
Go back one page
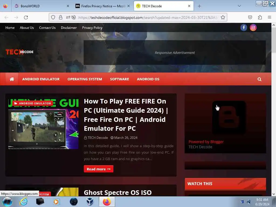[6, 18]
